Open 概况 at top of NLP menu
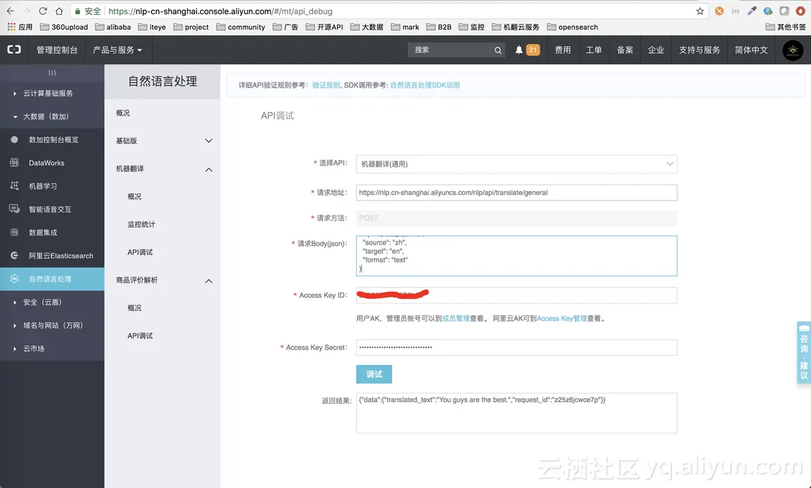This screenshot has height=488, width=811. pos(123,113)
